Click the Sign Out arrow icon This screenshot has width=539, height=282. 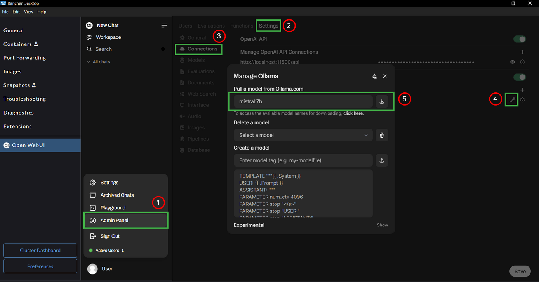pyautogui.click(x=93, y=236)
